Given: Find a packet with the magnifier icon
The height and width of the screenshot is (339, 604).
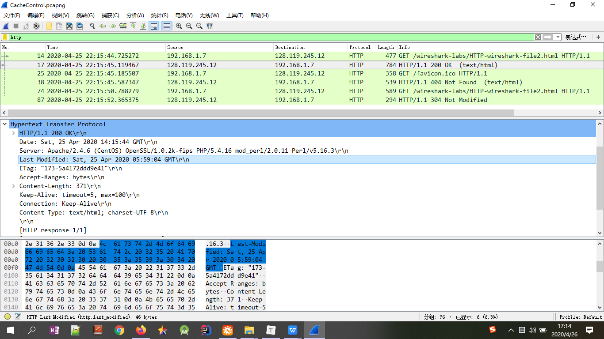Looking at the screenshot, I should pyautogui.click(x=92, y=26).
